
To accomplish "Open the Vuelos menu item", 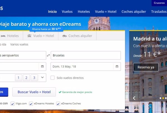I will point(67,12).
